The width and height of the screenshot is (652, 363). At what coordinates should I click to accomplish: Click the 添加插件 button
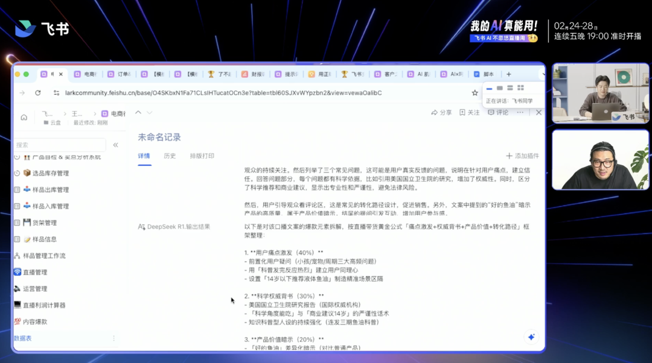522,156
